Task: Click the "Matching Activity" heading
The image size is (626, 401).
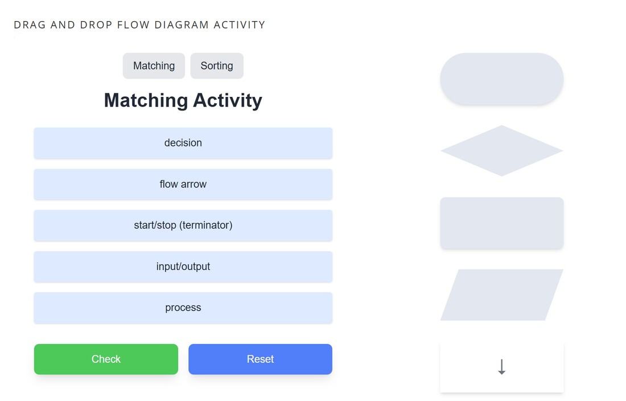Action: pos(183,100)
